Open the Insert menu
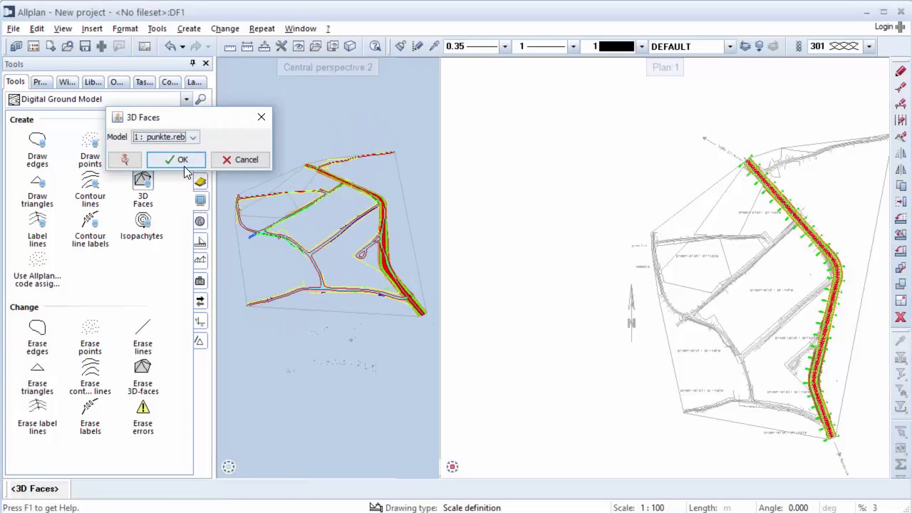Screen dimensions: 912x513 click(92, 28)
